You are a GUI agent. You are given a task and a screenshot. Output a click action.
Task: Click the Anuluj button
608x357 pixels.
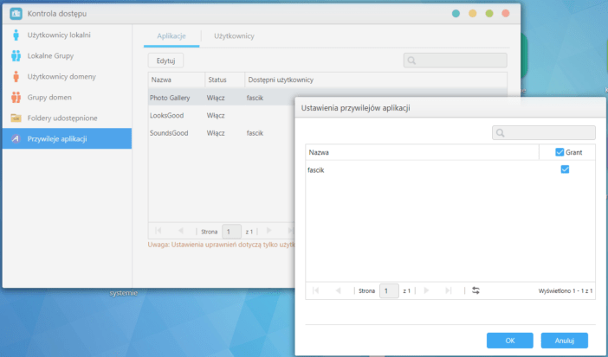(x=565, y=341)
